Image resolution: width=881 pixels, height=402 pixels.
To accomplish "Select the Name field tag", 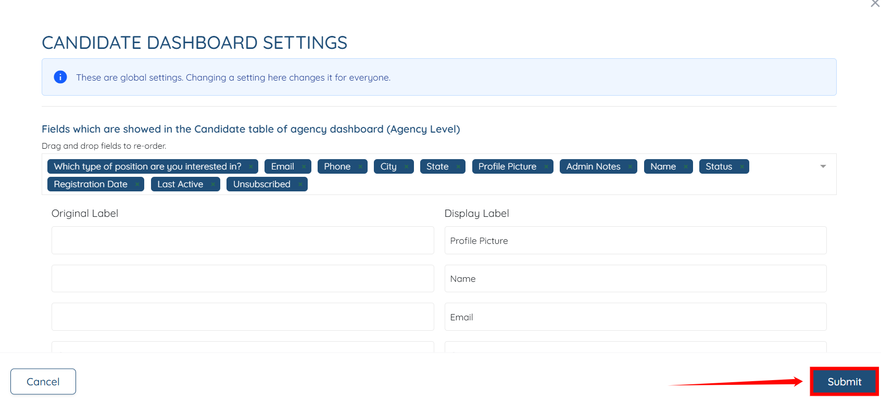I will (662, 167).
